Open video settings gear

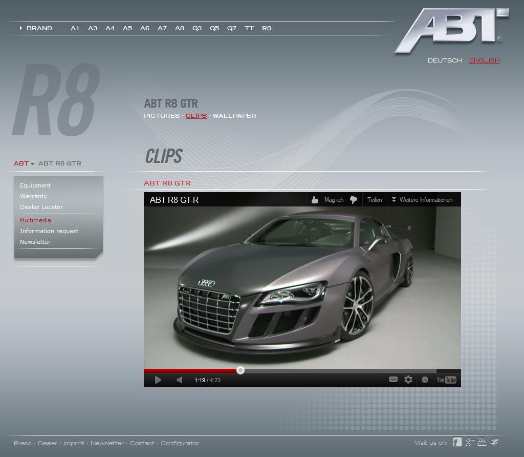tap(408, 380)
